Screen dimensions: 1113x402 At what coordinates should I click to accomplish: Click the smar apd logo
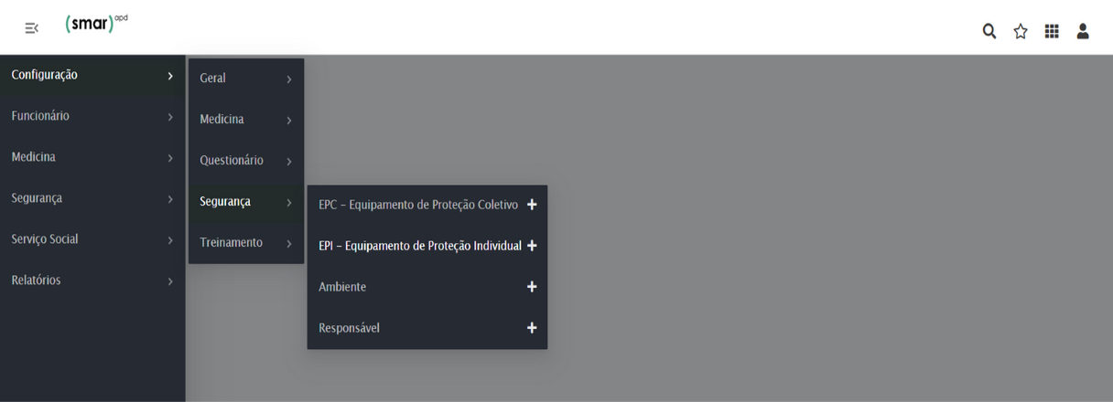(96, 24)
